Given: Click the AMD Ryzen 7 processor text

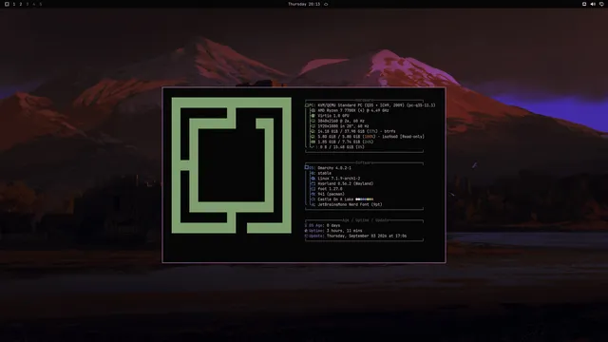Looking at the screenshot, I should [352, 110].
